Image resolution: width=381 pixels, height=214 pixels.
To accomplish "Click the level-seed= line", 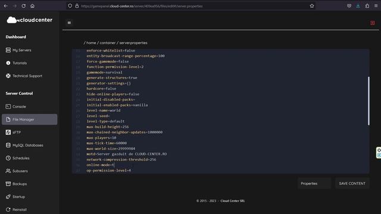I will tap(98, 116).
